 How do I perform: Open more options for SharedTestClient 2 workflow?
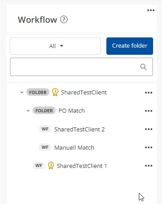click(x=149, y=129)
